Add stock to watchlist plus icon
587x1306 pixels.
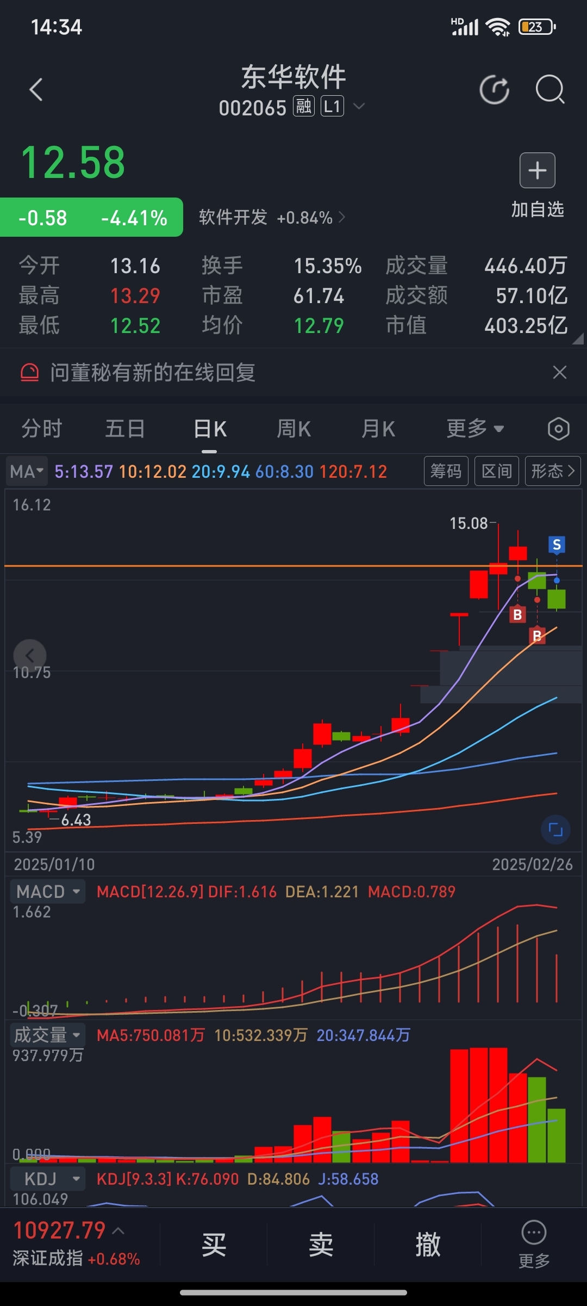(538, 170)
